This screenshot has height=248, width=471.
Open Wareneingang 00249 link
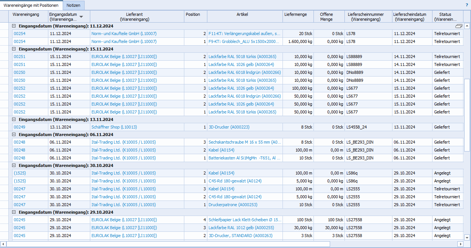[20, 127]
